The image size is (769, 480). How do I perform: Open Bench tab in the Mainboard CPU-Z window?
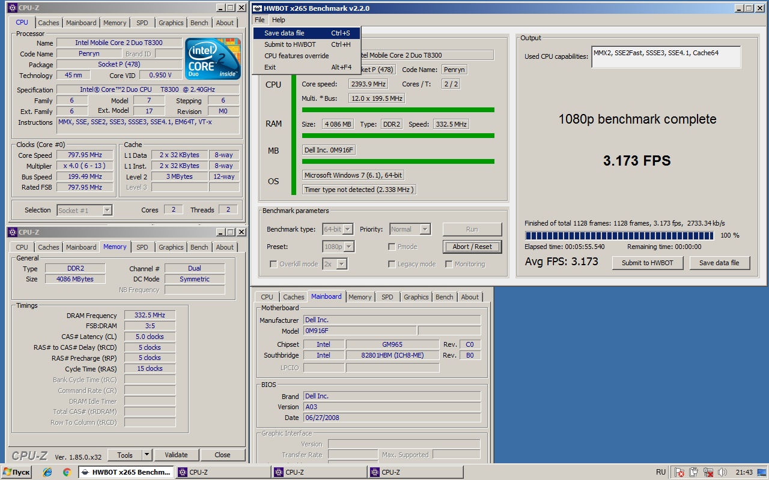pyautogui.click(x=445, y=297)
